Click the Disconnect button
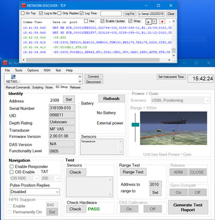Image resolution: width=215 pixels, height=220 pixels. coord(93,82)
